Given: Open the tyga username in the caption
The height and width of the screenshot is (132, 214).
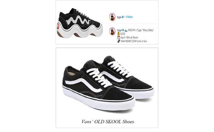Looking at the screenshot, I should click(x=119, y=30).
